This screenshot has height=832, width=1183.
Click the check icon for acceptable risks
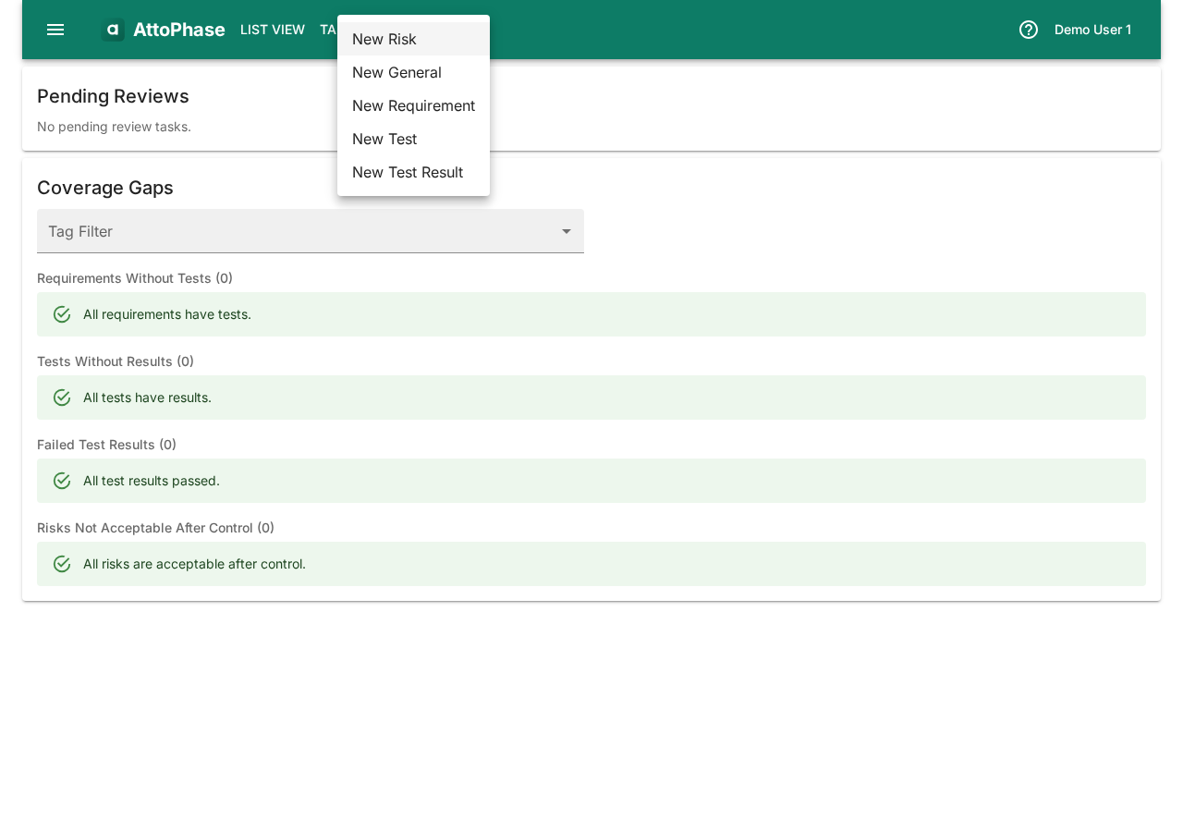click(x=61, y=563)
